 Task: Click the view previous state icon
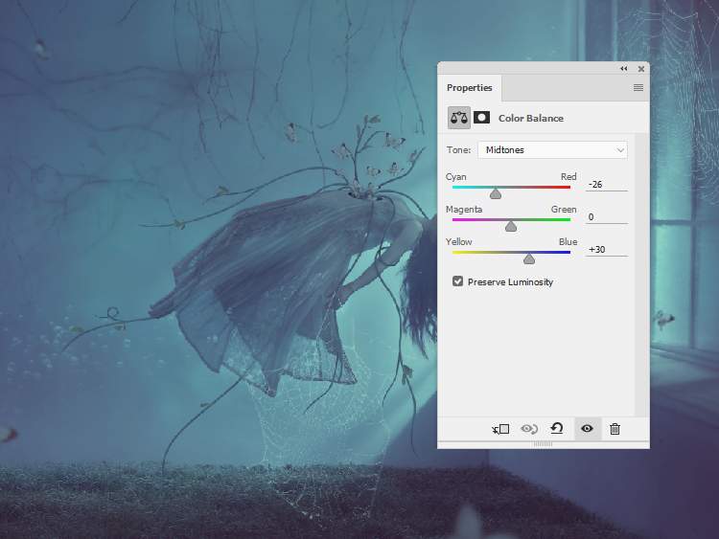click(x=527, y=429)
